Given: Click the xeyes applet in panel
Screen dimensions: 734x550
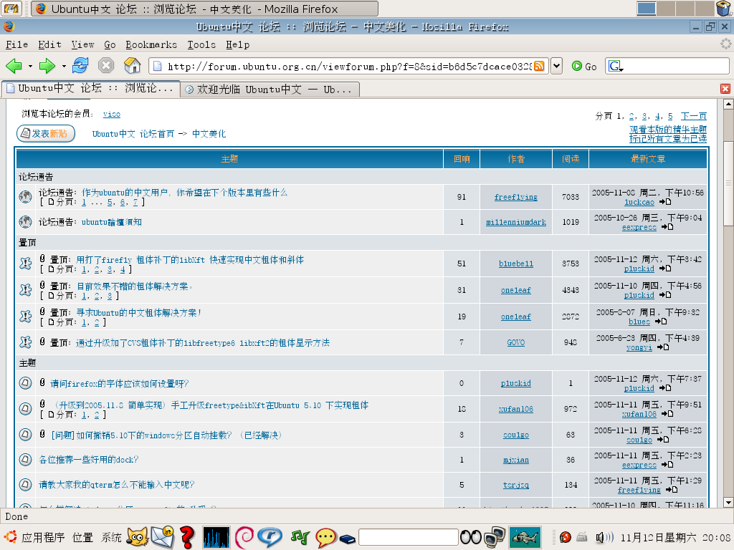Looking at the screenshot, I should pyautogui.click(x=471, y=537).
